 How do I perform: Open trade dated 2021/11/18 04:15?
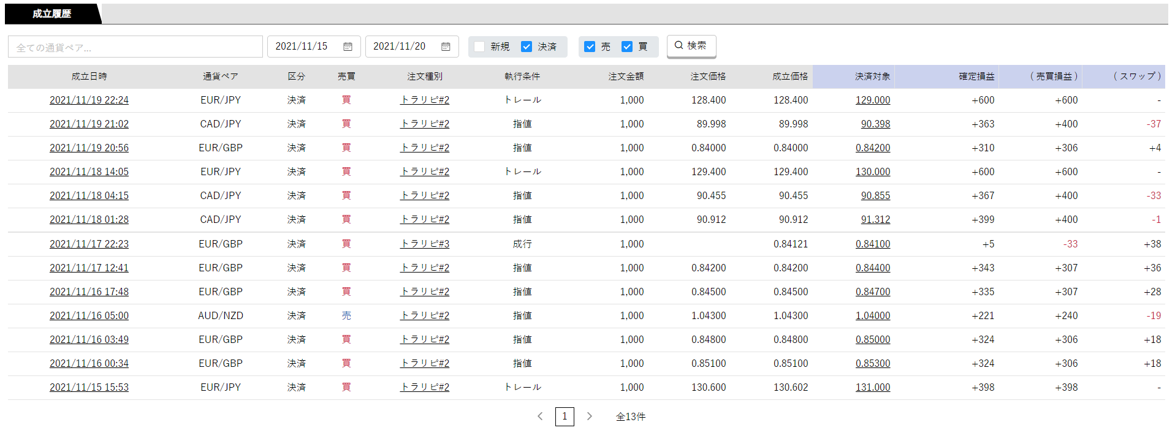click(89, 195)
